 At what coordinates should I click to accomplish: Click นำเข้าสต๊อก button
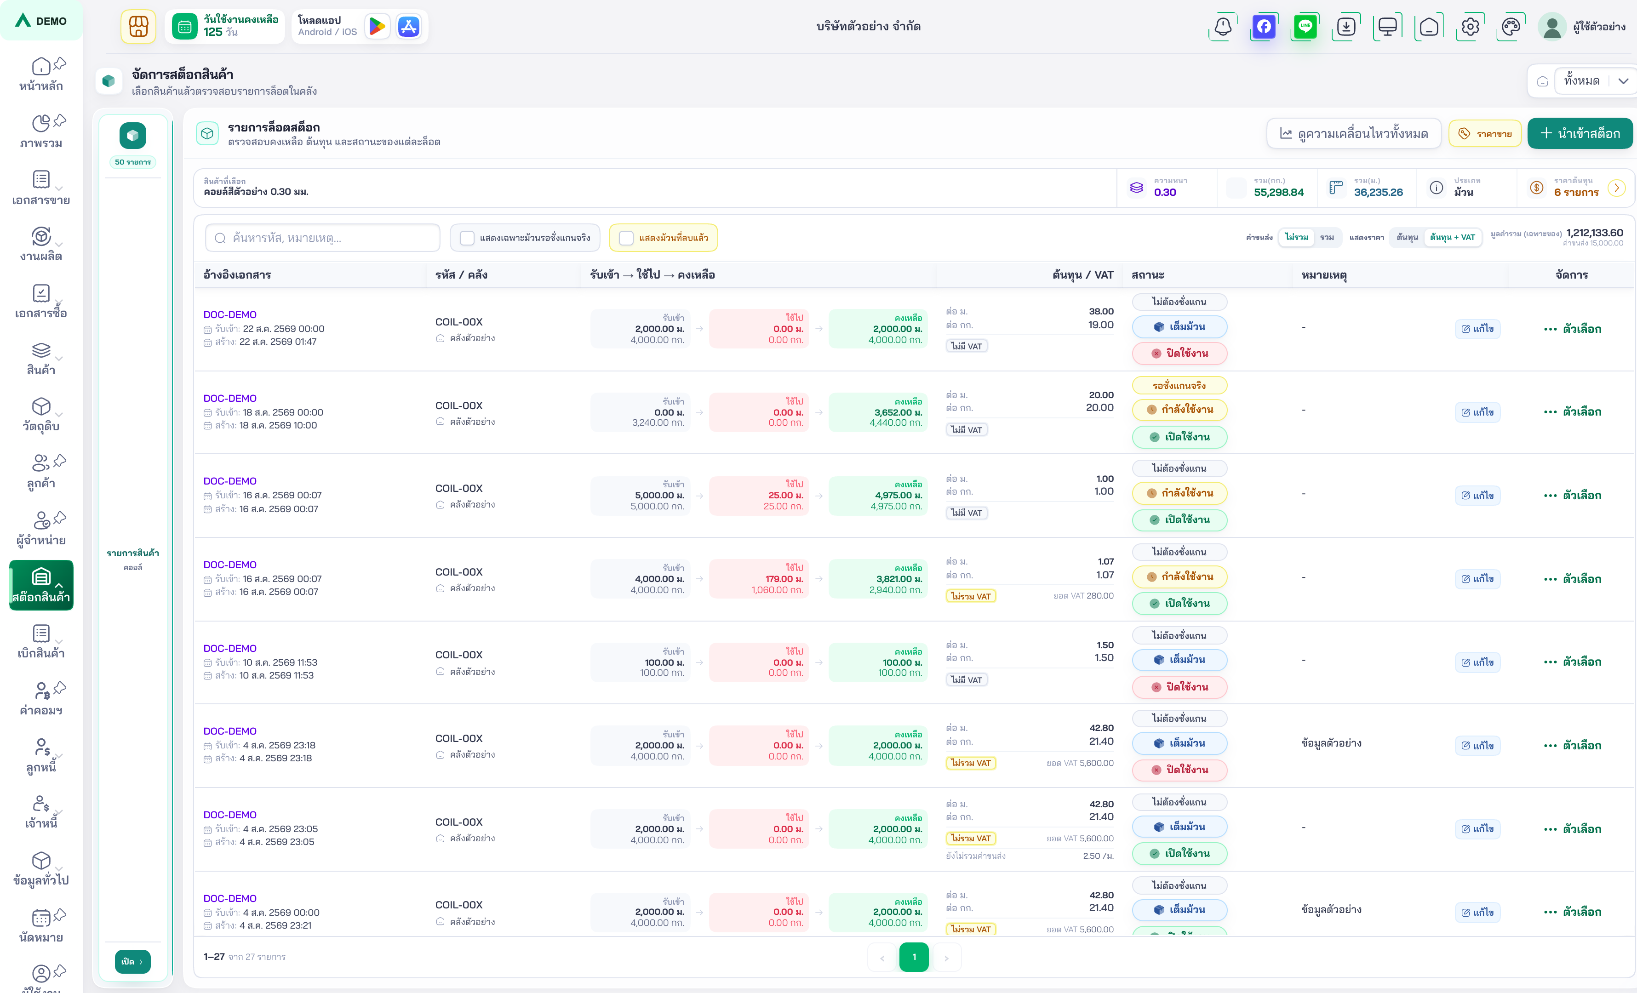click(x=1579, y=133)
